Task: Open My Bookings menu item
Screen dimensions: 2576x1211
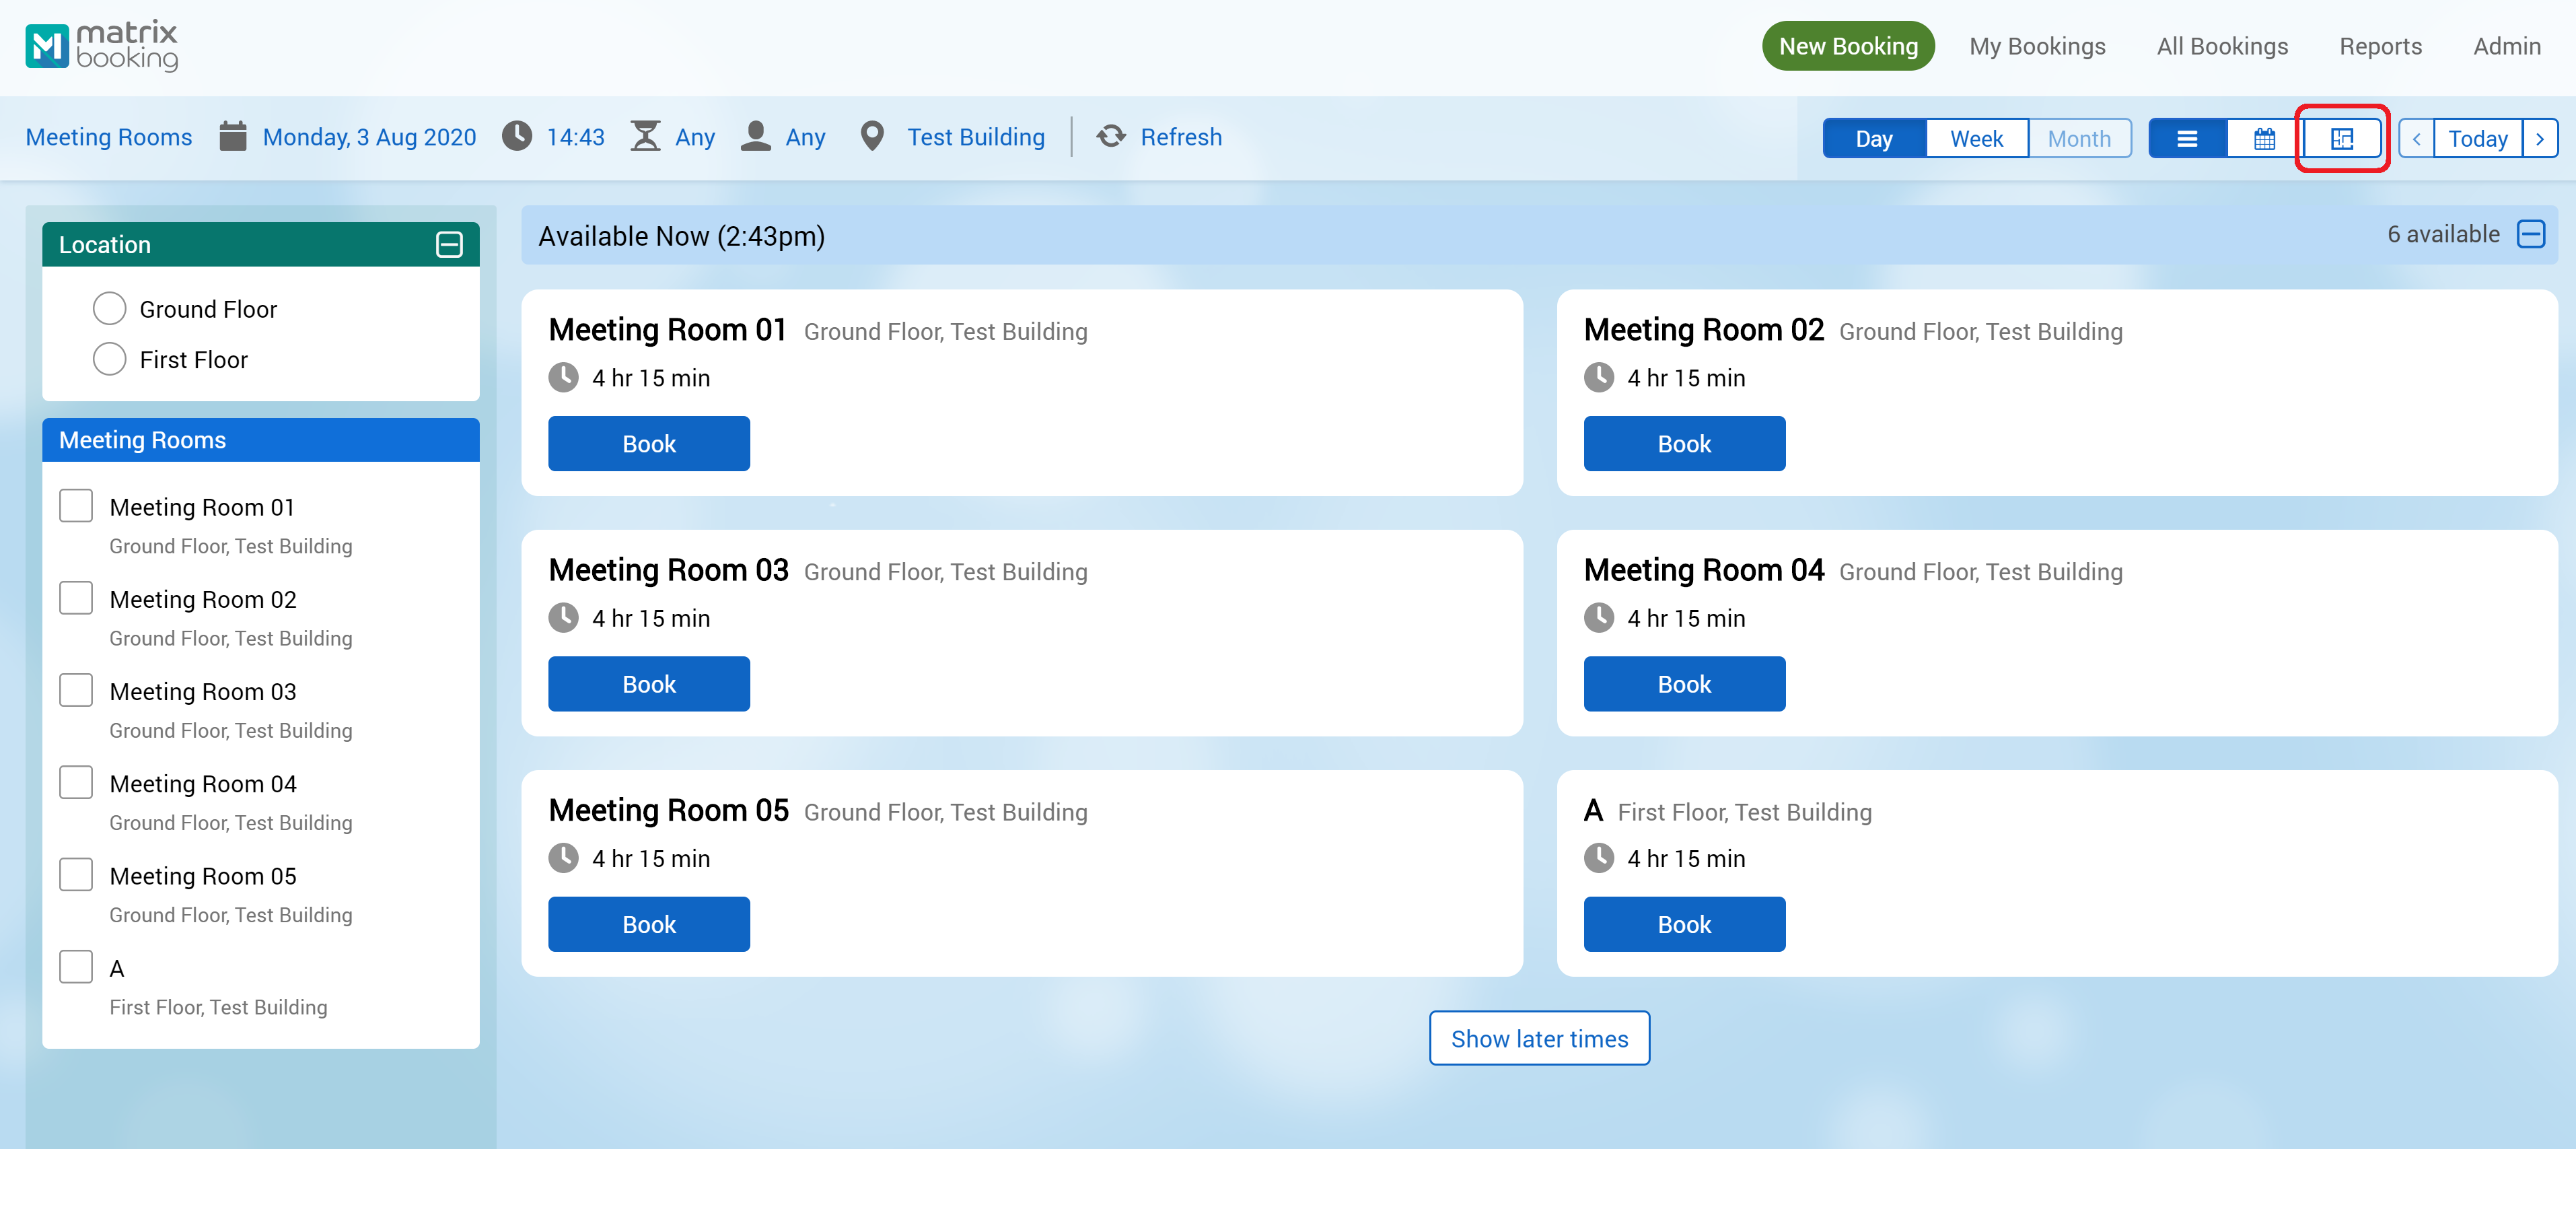Action: point(2036,46)
